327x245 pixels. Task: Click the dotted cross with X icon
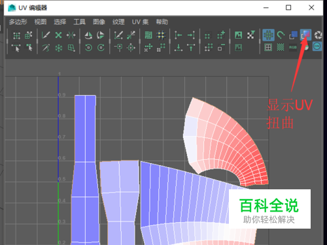click(148, 48)
